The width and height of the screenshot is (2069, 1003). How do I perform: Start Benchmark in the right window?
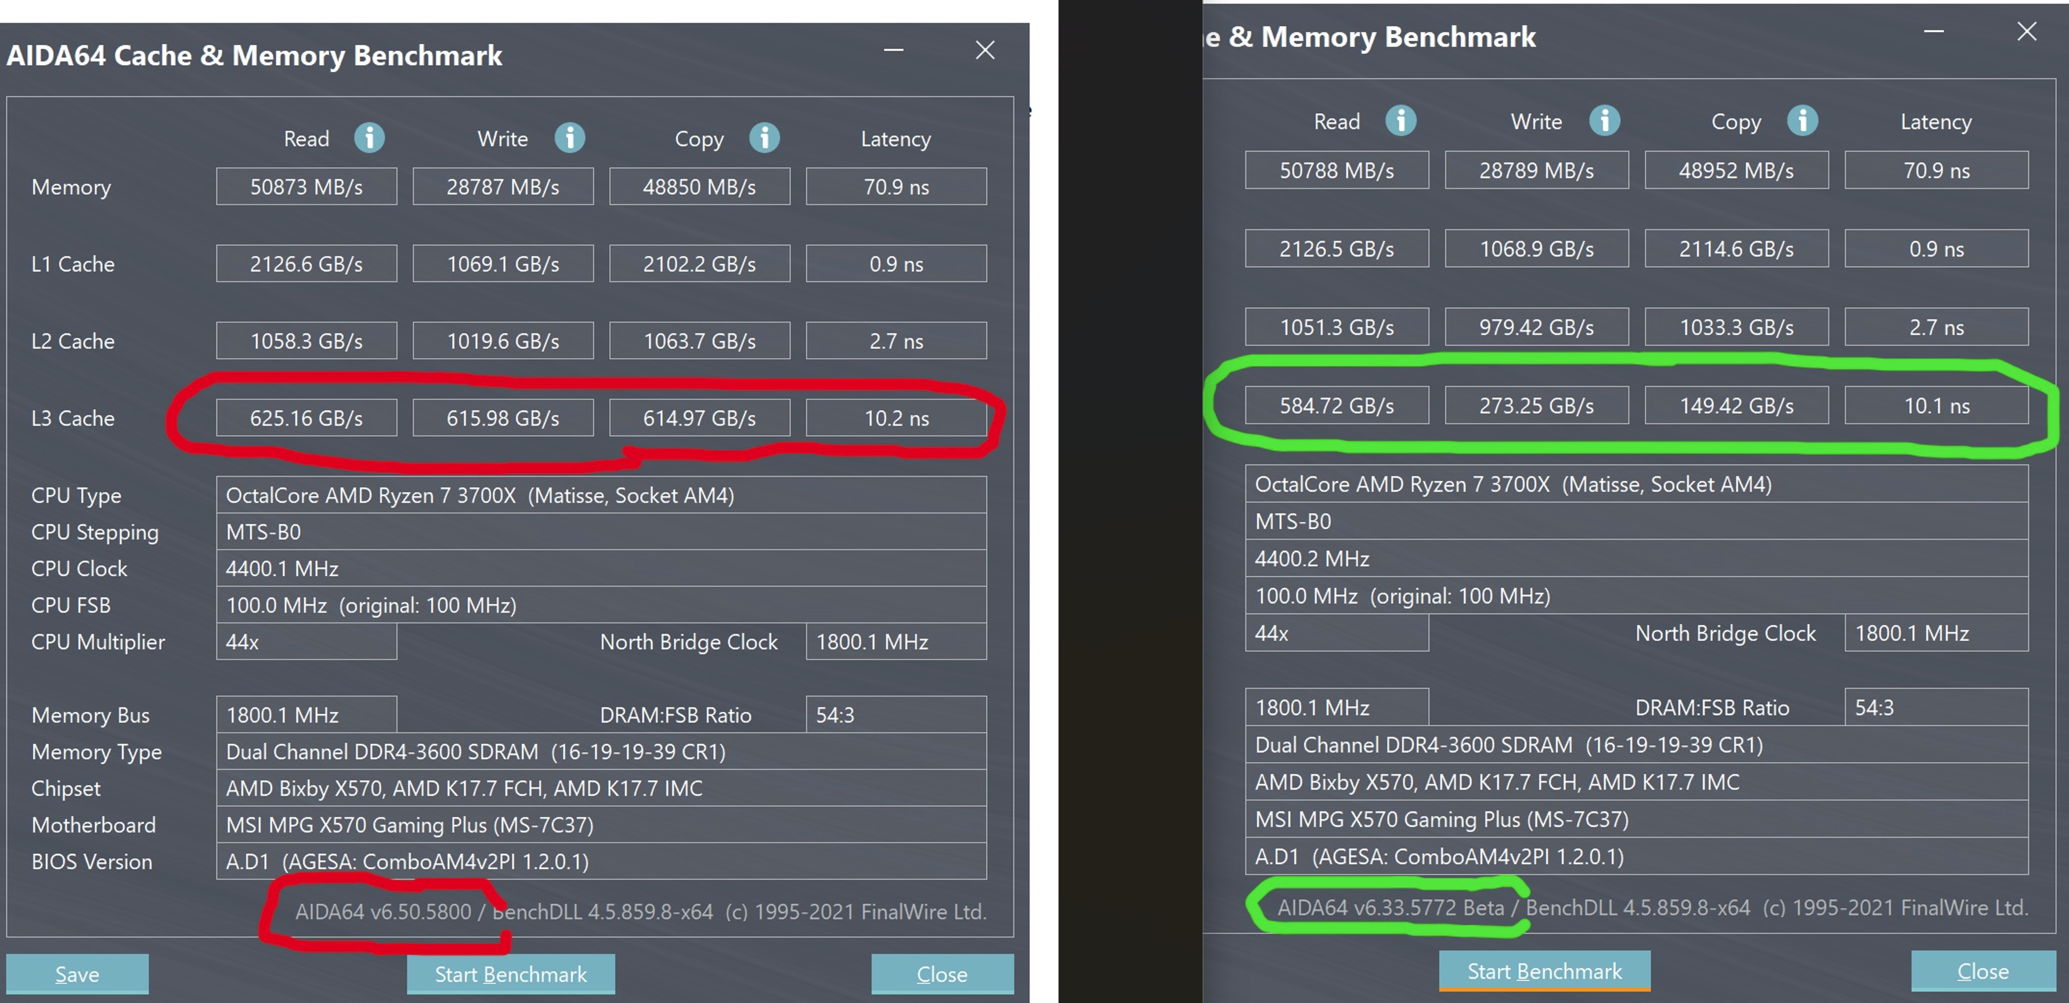pos(1544,971)
